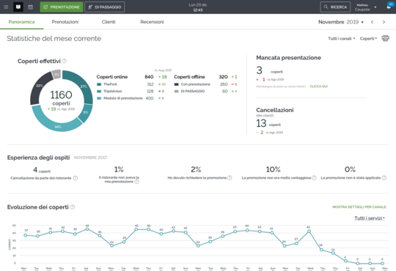Switch to the Recensioni tab
Viewport: 396px width, 271px height.
tap(152, 22)
